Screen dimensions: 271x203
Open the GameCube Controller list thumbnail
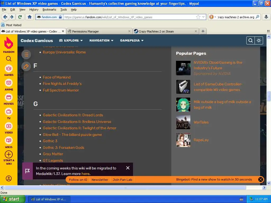(183, 87)
